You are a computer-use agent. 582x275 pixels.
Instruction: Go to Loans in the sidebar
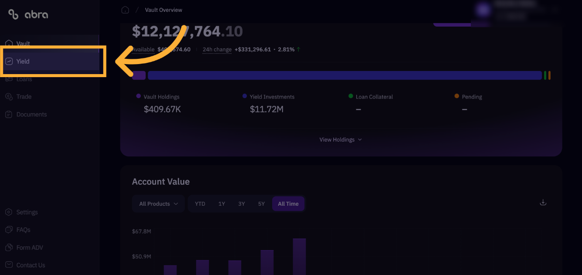pos(49,79)
